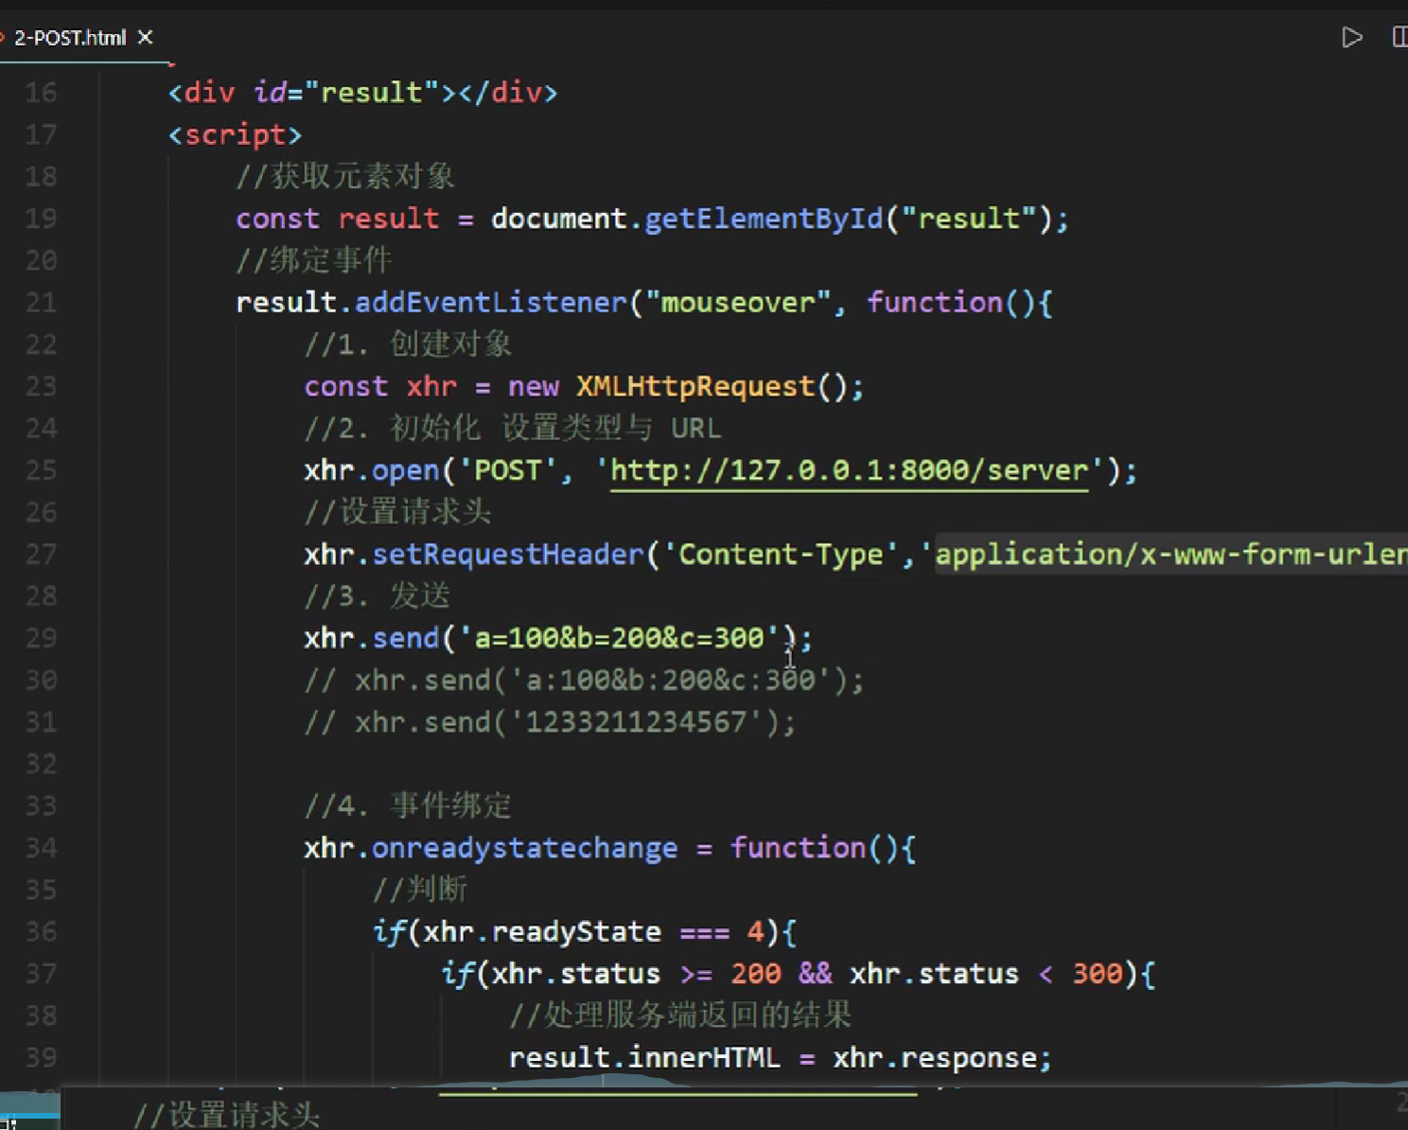Click the number 300 on line 37
The height and width of the screenshot is (1130, 1408).
point(1097,974)
